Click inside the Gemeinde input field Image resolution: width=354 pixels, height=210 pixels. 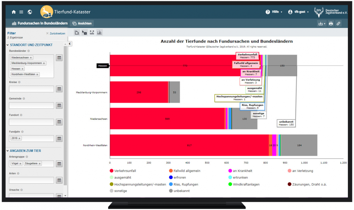(x=31, y=105)
